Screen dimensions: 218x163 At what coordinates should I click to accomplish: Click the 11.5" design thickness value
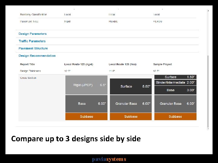[x=112, y=71]
